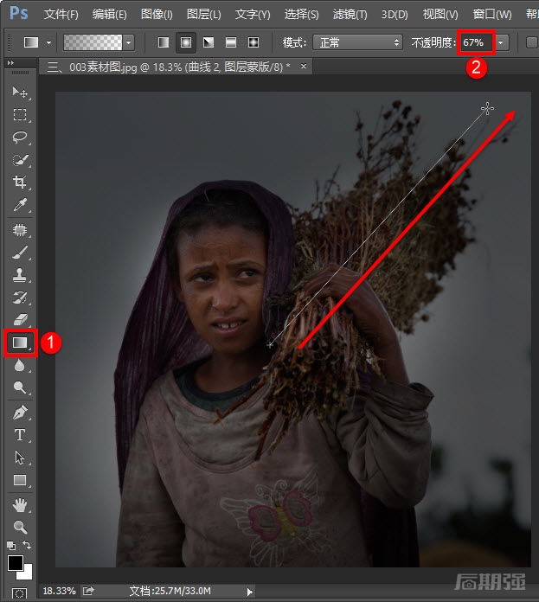539x602 pixels.
Task: Open the blend mode 正常 dropdown
Action: pos(357,42)
